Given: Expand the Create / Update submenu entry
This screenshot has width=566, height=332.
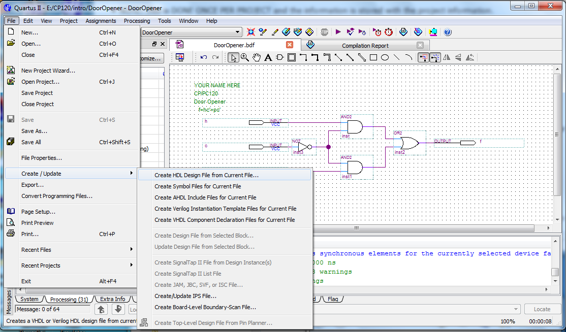Looking at the screenshot, I should pyautogui.click(x=72, y=174).
